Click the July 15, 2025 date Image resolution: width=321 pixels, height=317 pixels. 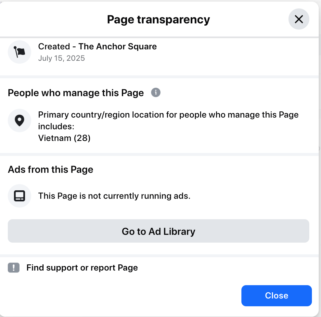[61, 58]
